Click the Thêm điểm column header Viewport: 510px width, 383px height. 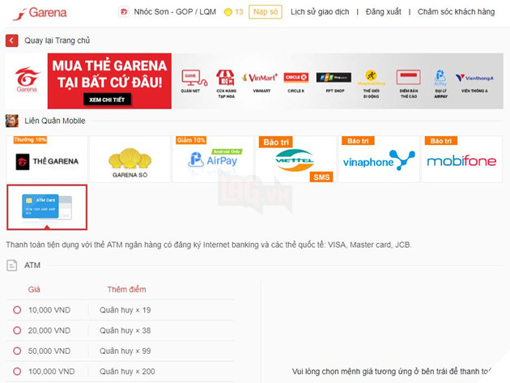click(x=126, y=289)
